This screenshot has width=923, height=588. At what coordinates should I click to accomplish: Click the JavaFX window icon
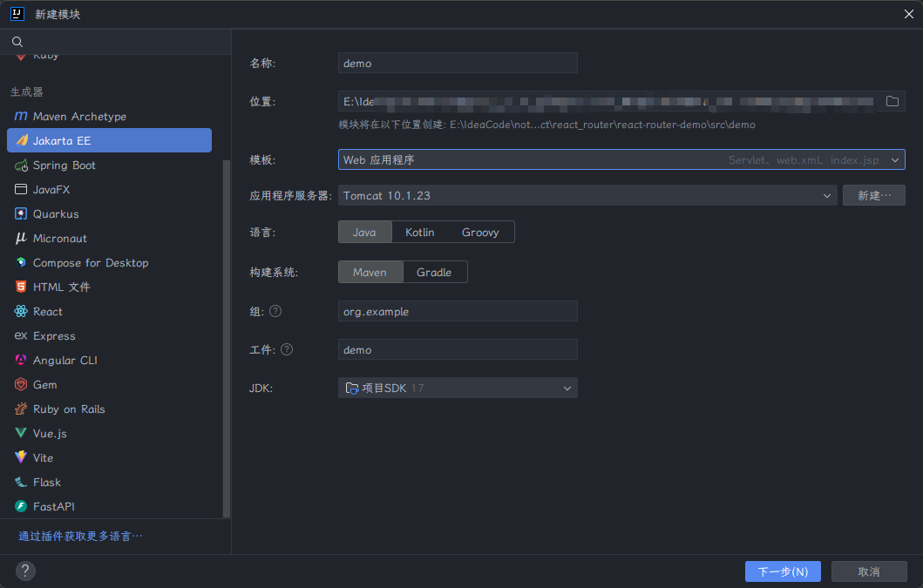pyautogui.click(x=21, y=189)
